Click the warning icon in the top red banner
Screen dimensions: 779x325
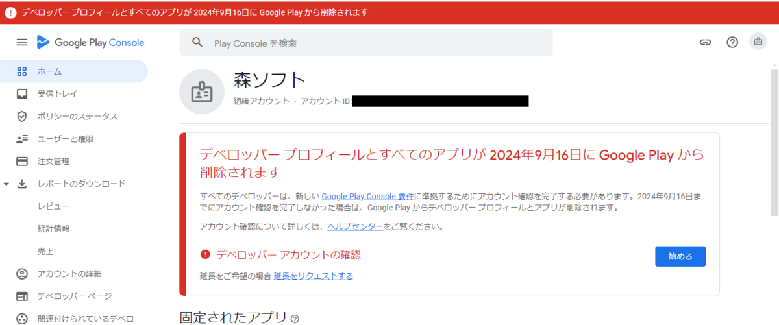click(10, 12)
